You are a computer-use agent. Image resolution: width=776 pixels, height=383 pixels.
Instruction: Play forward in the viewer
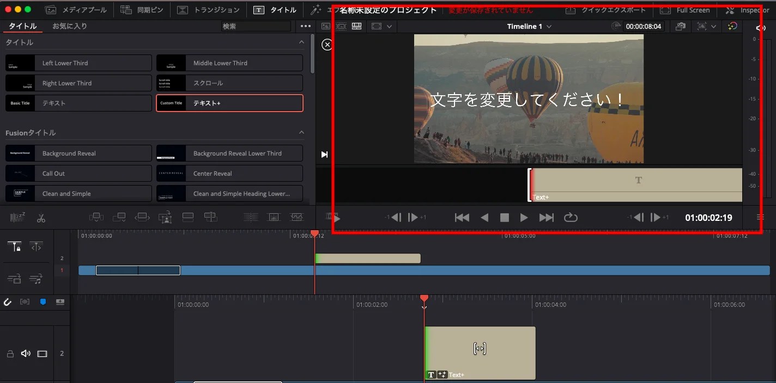[x=524, y=218]
